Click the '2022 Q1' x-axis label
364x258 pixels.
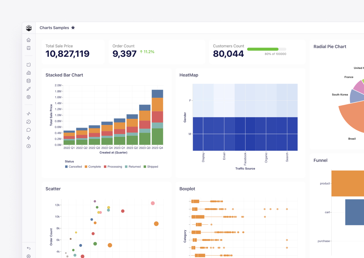pos(69,148)
